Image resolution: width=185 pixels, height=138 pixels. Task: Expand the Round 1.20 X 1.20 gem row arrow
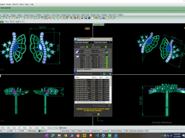pos(107,67)
